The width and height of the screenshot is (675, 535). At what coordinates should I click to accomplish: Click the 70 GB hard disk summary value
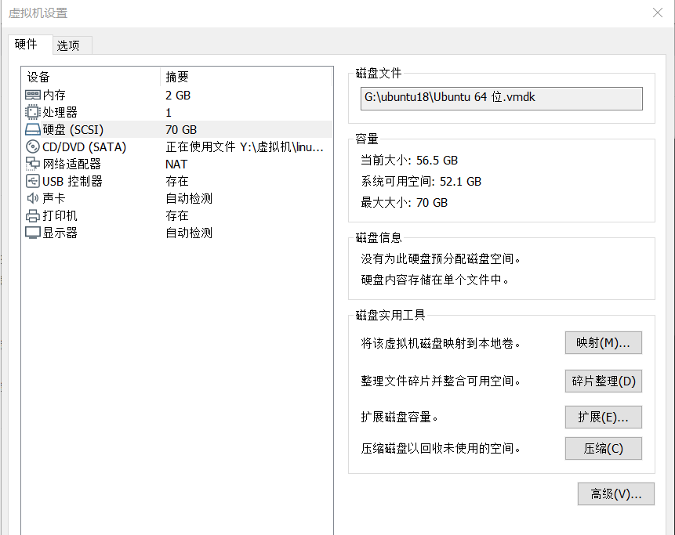181,130
